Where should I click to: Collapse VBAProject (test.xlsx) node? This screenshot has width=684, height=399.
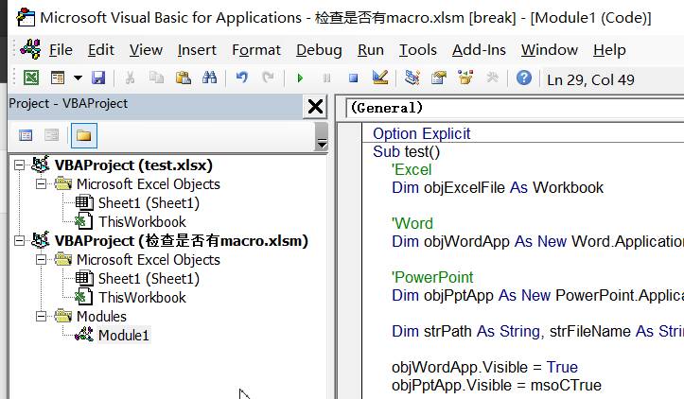19,165
